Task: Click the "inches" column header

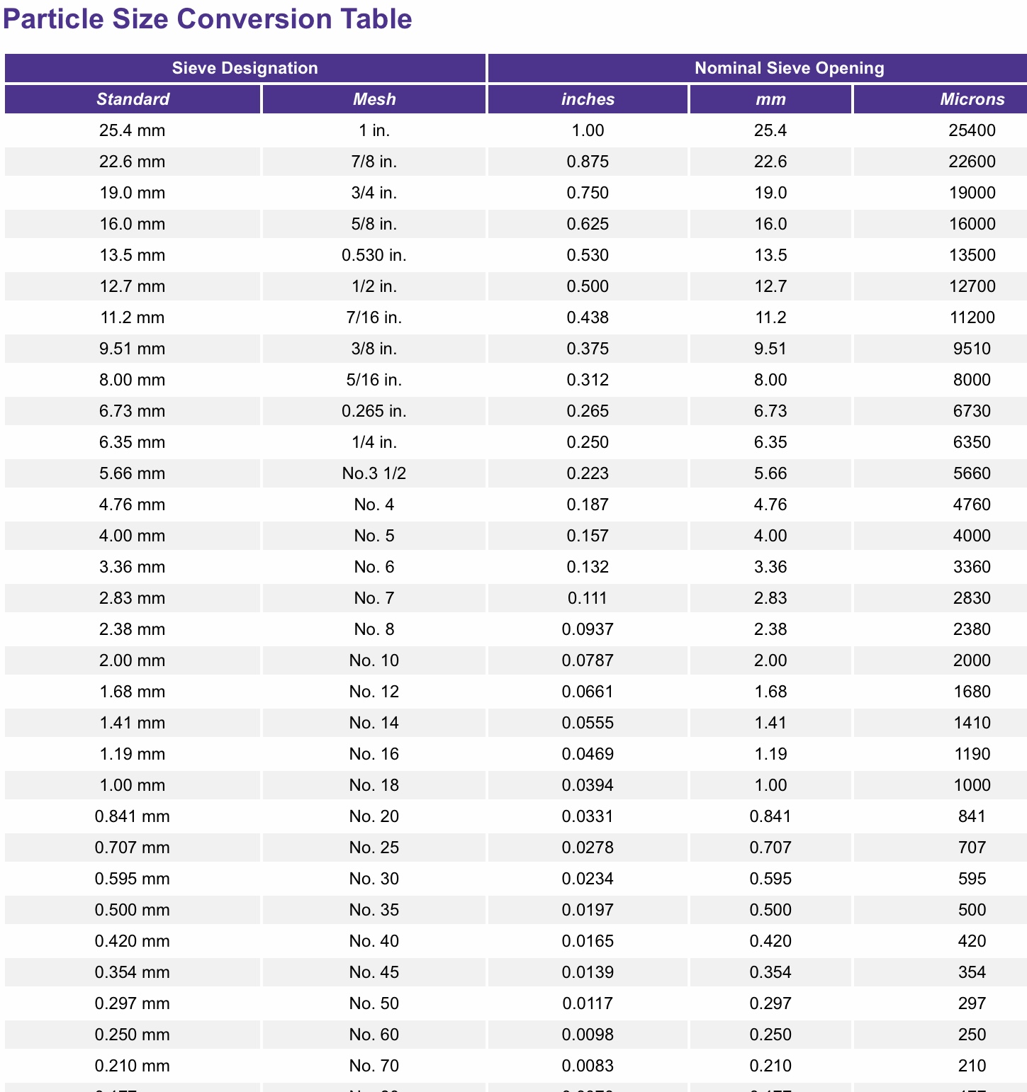Action: click(588, 99)
